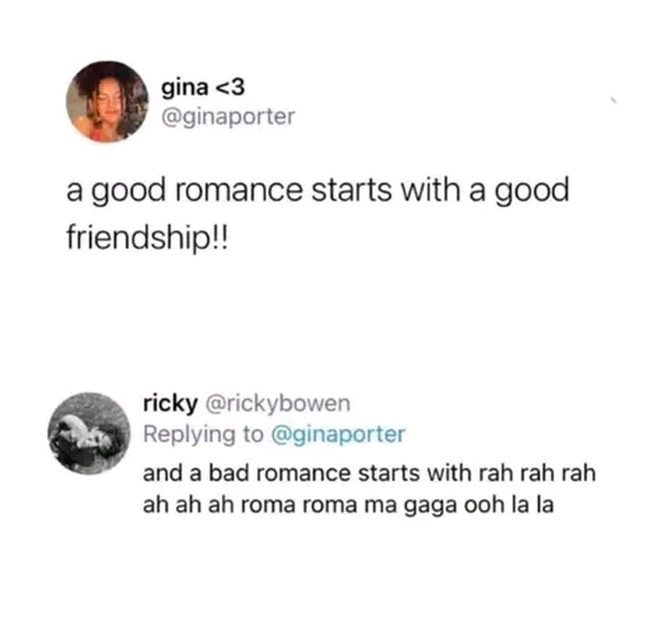Image resolution: width=671 pixels, height=618 pixels.
Task: Click the word 'friendship!!' in gina's tweet
Action: [148, 238]
